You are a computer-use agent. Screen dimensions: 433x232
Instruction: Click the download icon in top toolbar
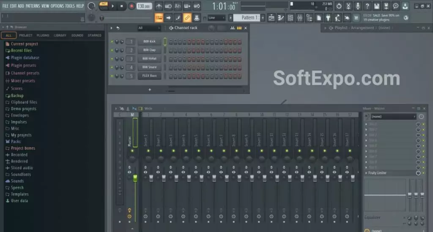pyautogui.click(x=405, y=6)
